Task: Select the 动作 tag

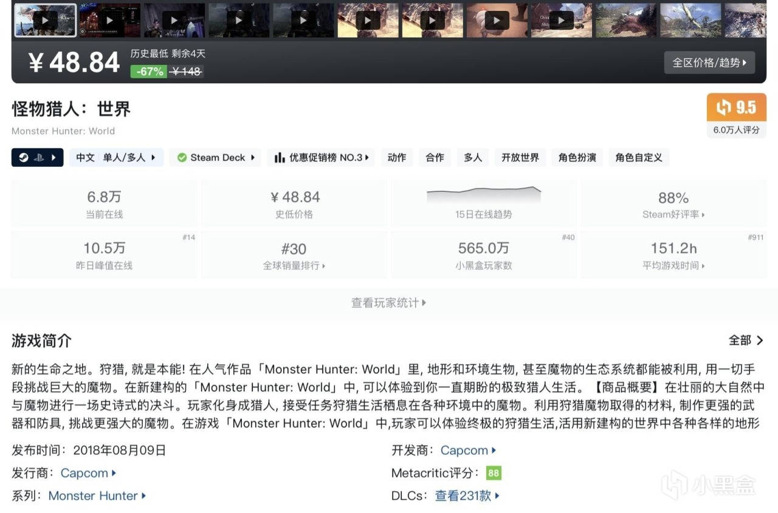Action: point(397,158)
